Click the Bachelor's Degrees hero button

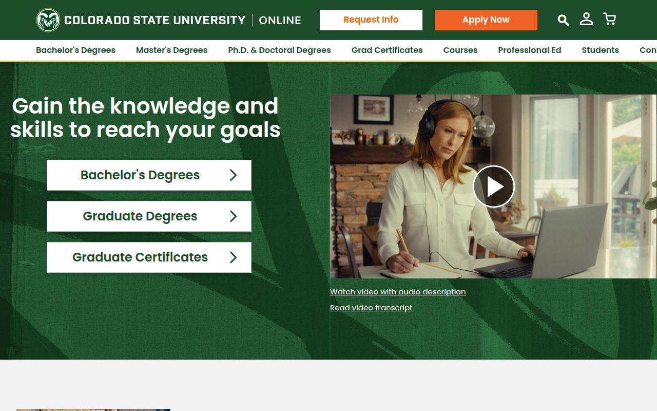tap(149, 175)
